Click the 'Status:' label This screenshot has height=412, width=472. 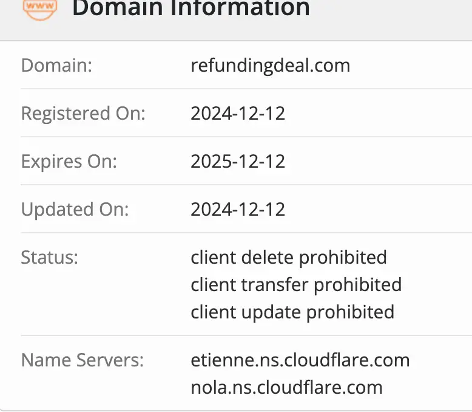tap(50, 257)
